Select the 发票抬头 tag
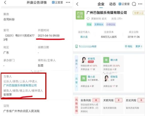 point(99,24)
